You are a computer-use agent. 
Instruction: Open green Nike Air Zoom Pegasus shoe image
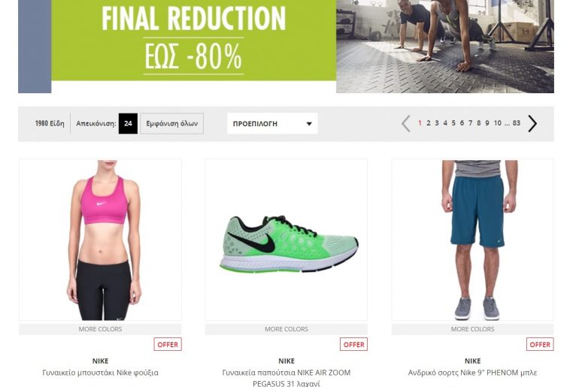tap(286, 240)
